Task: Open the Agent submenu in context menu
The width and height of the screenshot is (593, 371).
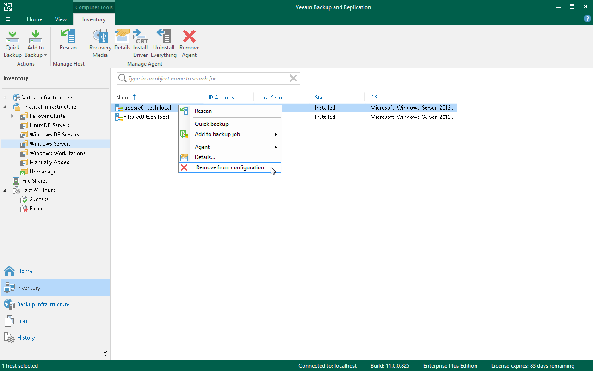Action: pos(230,147)
